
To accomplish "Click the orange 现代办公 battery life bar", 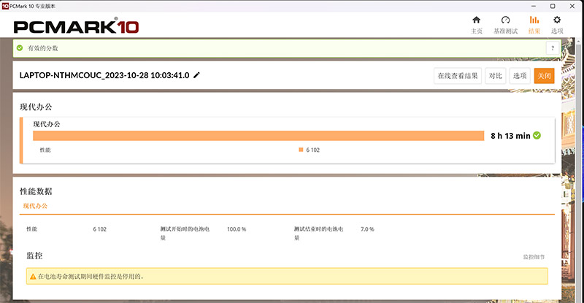I will (258, 136).
